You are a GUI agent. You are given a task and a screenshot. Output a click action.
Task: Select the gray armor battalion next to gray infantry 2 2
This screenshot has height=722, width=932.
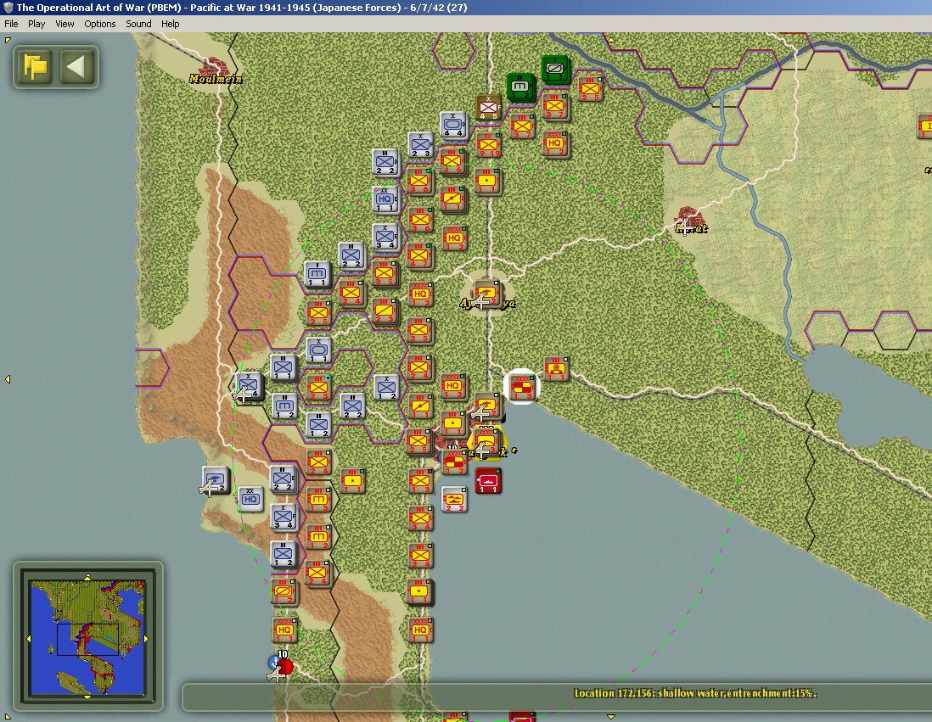coord(317,273)
